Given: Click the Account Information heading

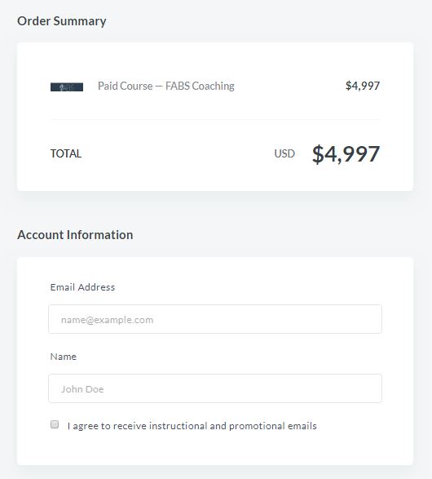Looking at the screenshot, I should (x=75, y=235).
